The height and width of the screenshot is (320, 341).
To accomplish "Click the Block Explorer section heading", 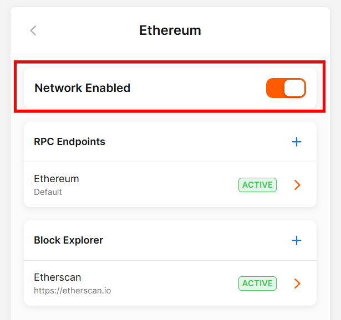I will (69, 240).
